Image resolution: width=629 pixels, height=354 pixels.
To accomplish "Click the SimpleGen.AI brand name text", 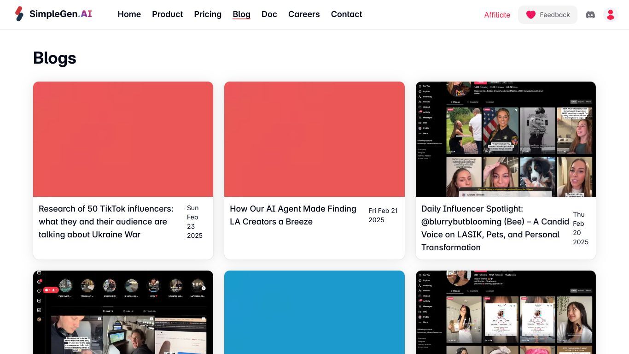I will tap(61, 14).
